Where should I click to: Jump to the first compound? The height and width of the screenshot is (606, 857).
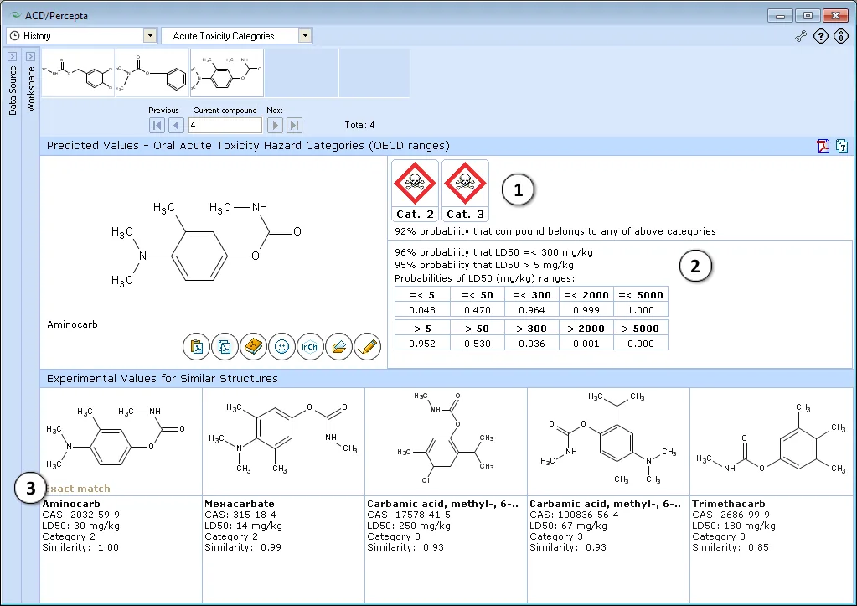click(157, 125)
